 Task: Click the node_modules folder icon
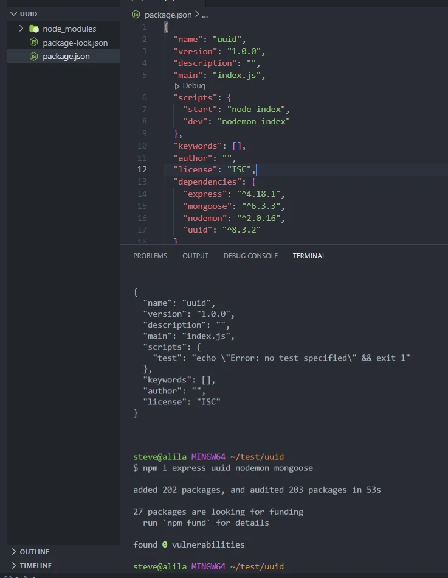coord(34,29)
